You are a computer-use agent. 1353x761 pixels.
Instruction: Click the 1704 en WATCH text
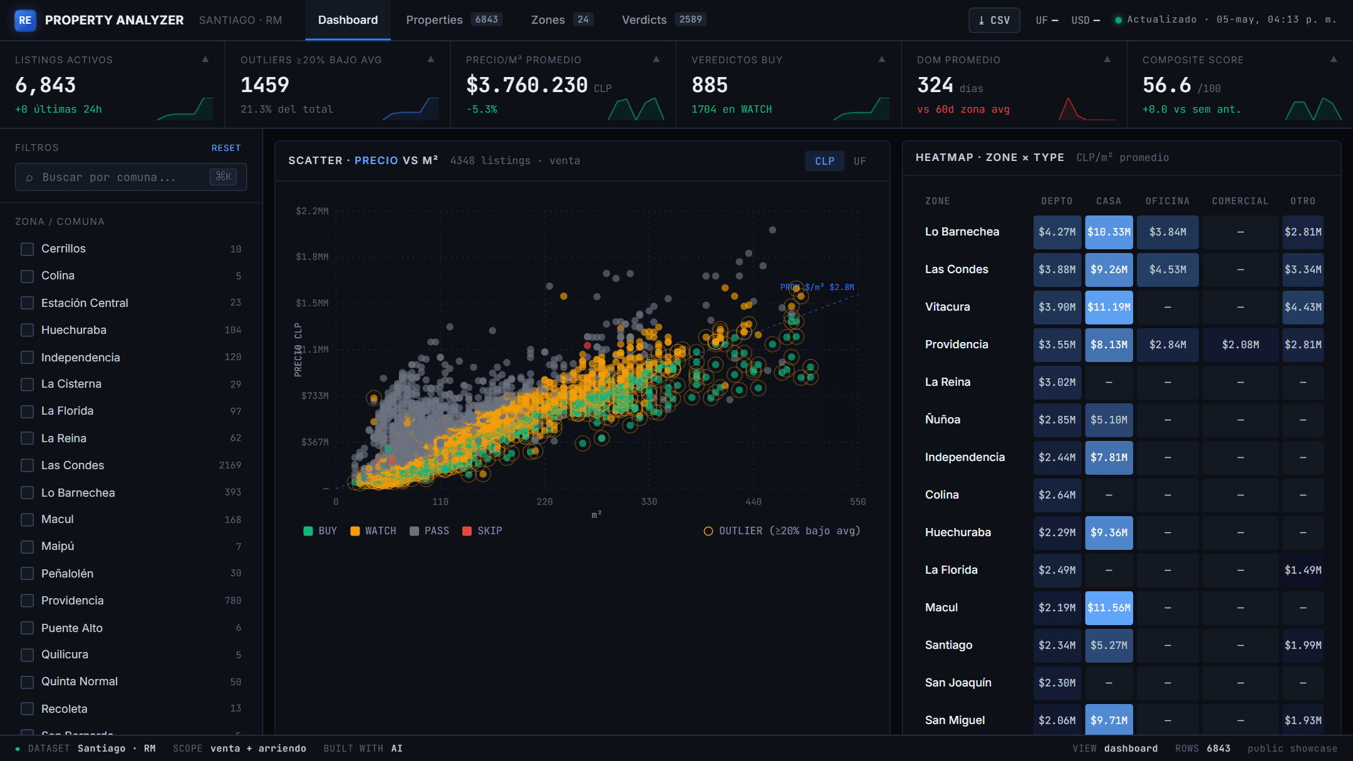[732, 109]
